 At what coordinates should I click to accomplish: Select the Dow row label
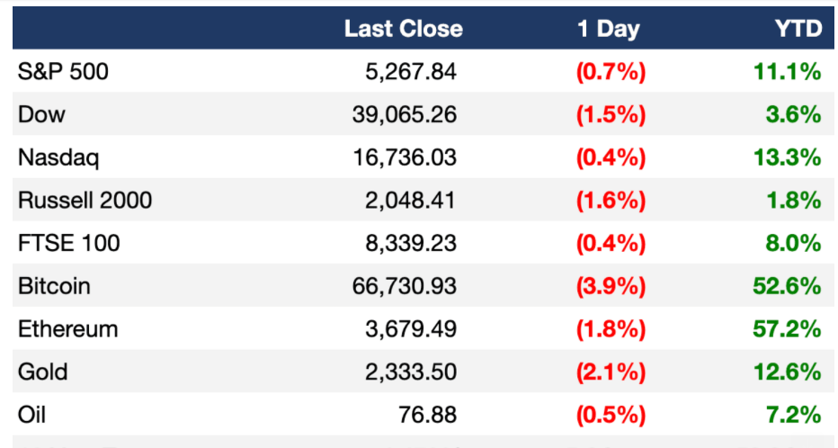coord(41,114)
